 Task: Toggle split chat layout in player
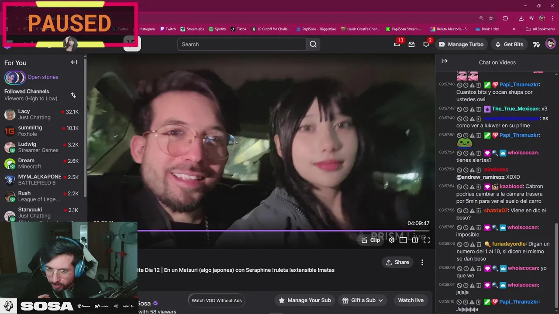415,240
